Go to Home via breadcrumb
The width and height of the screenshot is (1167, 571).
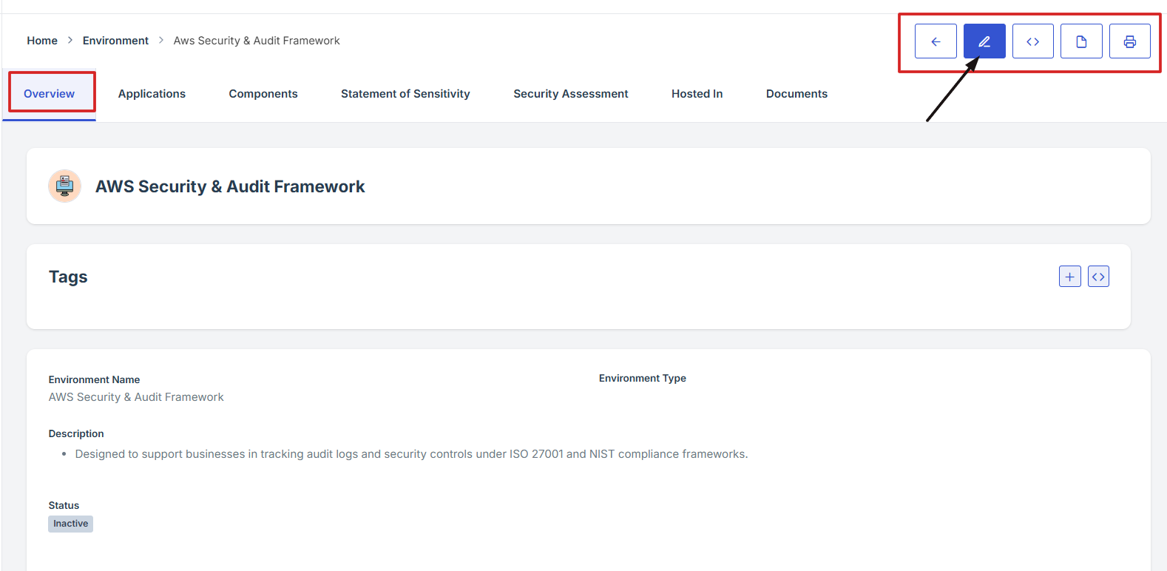pyautogui.click(x=42, y=41)
